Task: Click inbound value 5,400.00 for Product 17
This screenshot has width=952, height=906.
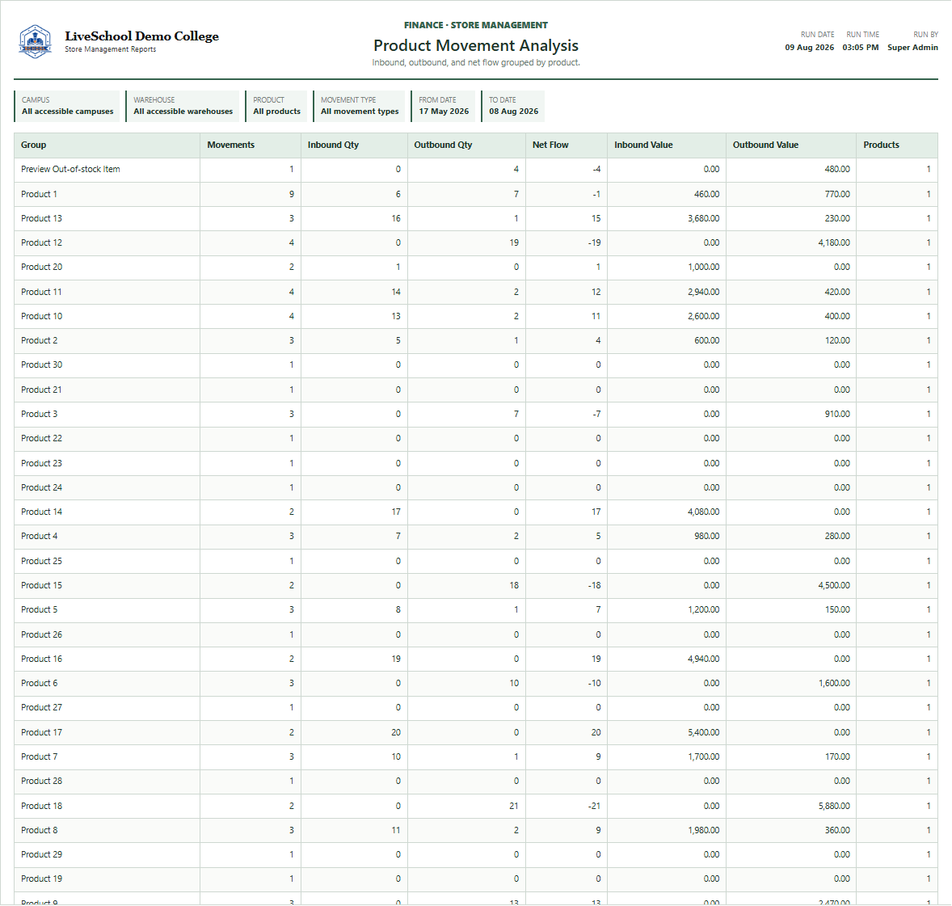Action: pos(704,732)
